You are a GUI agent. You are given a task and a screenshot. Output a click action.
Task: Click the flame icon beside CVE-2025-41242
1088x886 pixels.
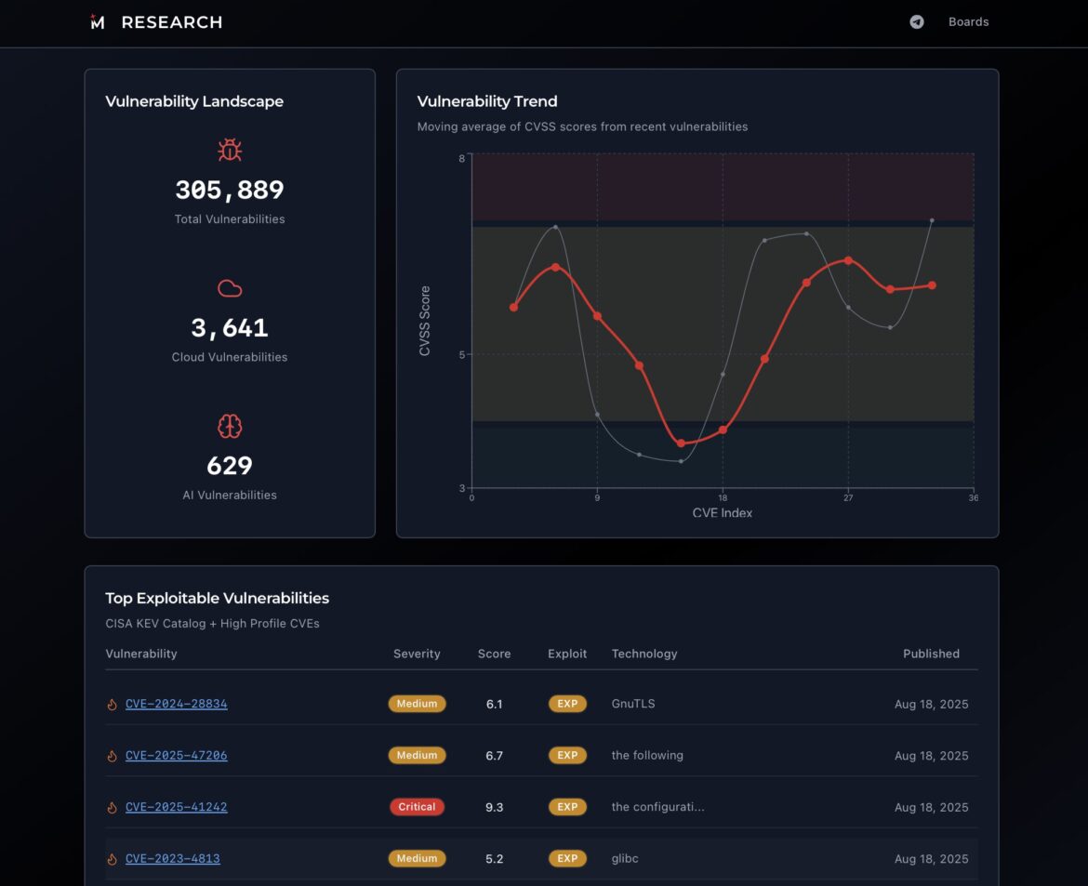pyautogui.click(x=113, y=808)
